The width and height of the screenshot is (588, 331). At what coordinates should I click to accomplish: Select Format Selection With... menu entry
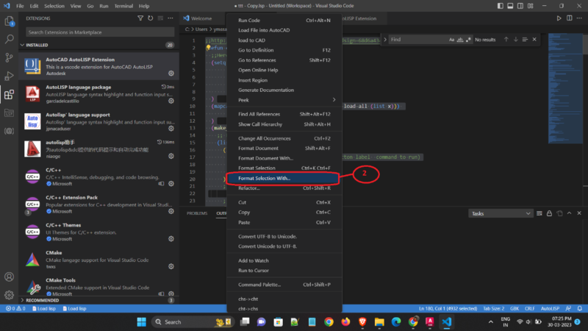[264, 178]
